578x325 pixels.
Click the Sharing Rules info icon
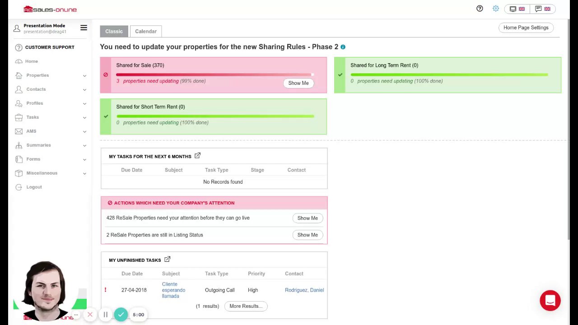click(343, 47)
